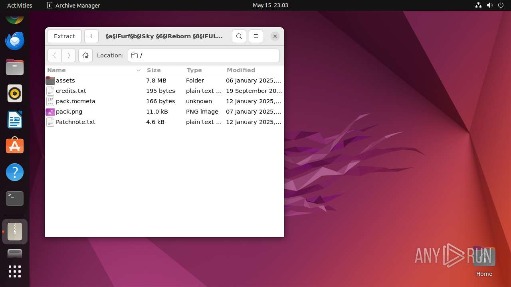Open the volume indicator in top bar
Viewport: 511px width, 287px height.
point(489,5)
